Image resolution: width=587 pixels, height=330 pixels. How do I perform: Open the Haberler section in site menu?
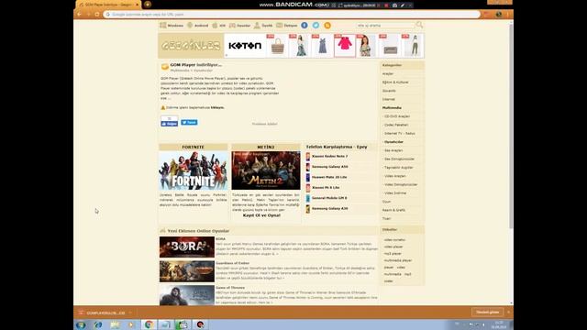pyautogui.click(x=239, y=26)
